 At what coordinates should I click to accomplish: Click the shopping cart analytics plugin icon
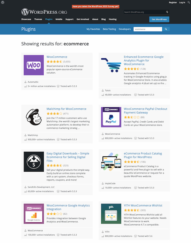111,65
